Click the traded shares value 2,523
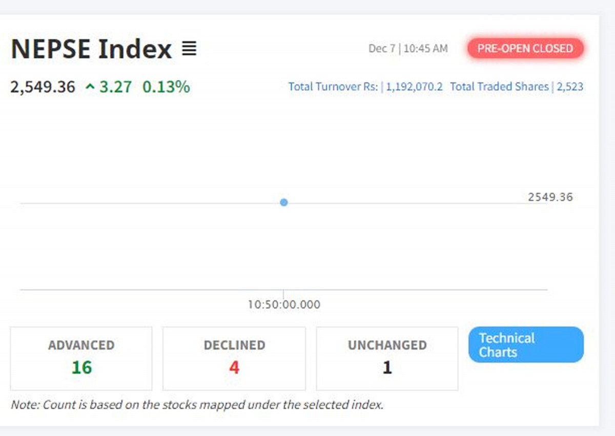The image size is (615, 436). (570, 86)
